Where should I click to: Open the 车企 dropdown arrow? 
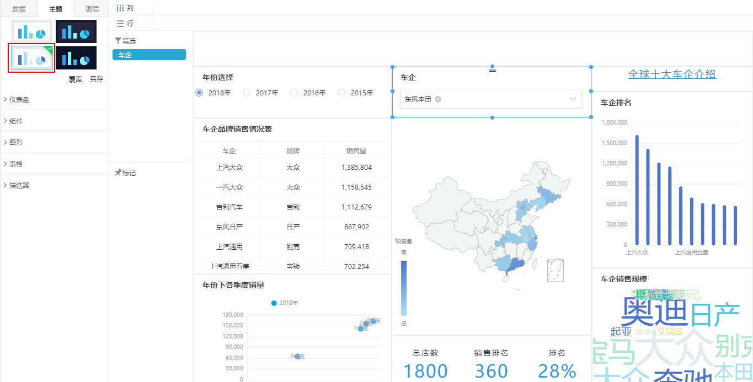click(573, 99)
